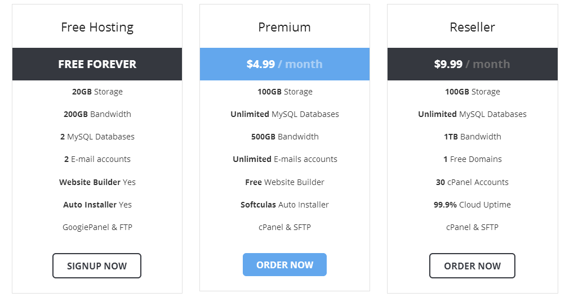Viewport: 565px width, 302px height.
Task: Click the FREE FOREVER price banner
Action: [97, 64]
